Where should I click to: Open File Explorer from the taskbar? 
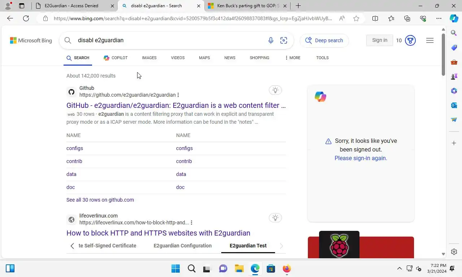239,268
